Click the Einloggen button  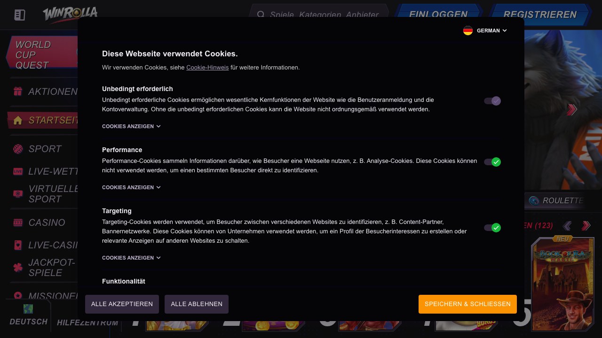point(438,15)
